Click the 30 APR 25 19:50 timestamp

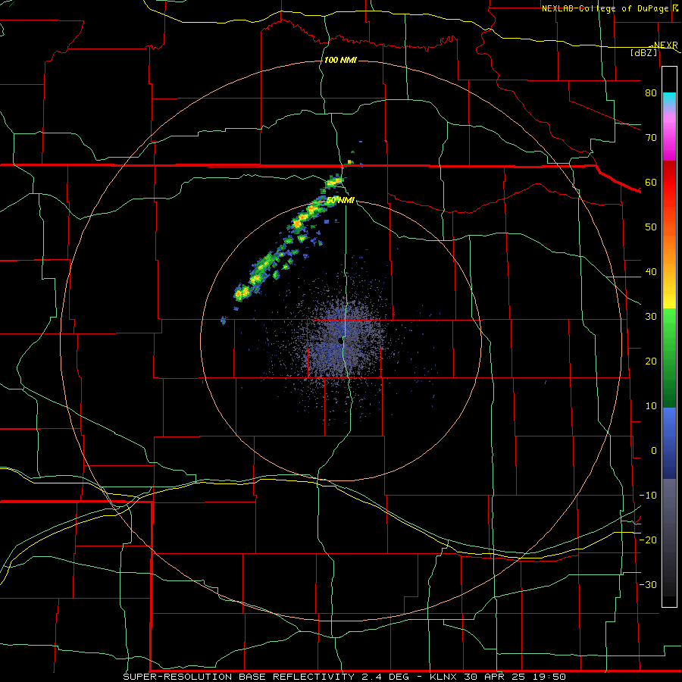514,677
